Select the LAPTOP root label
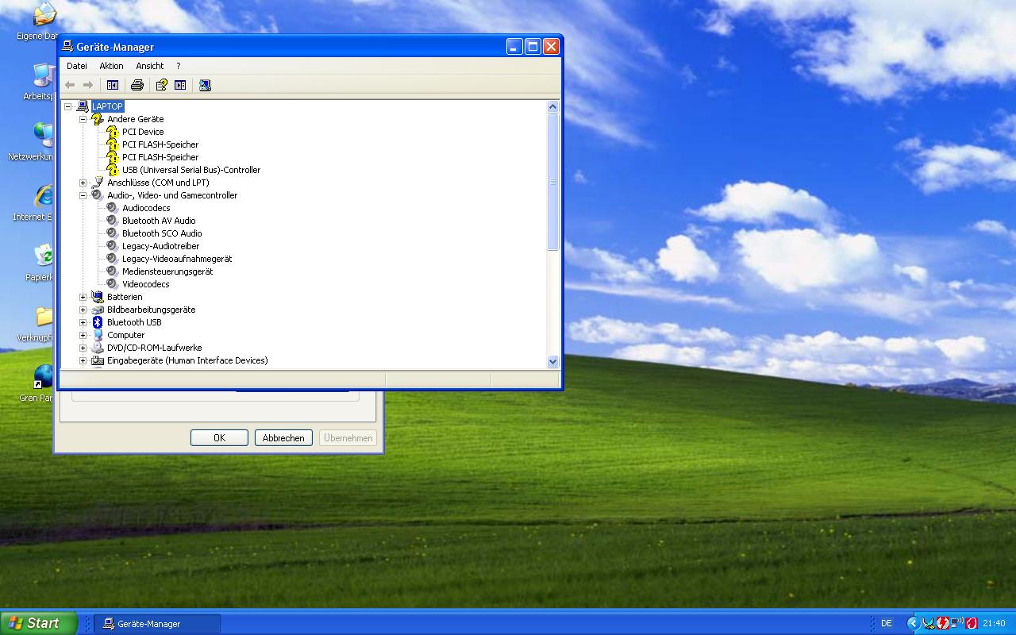 (x=107, y=106)
